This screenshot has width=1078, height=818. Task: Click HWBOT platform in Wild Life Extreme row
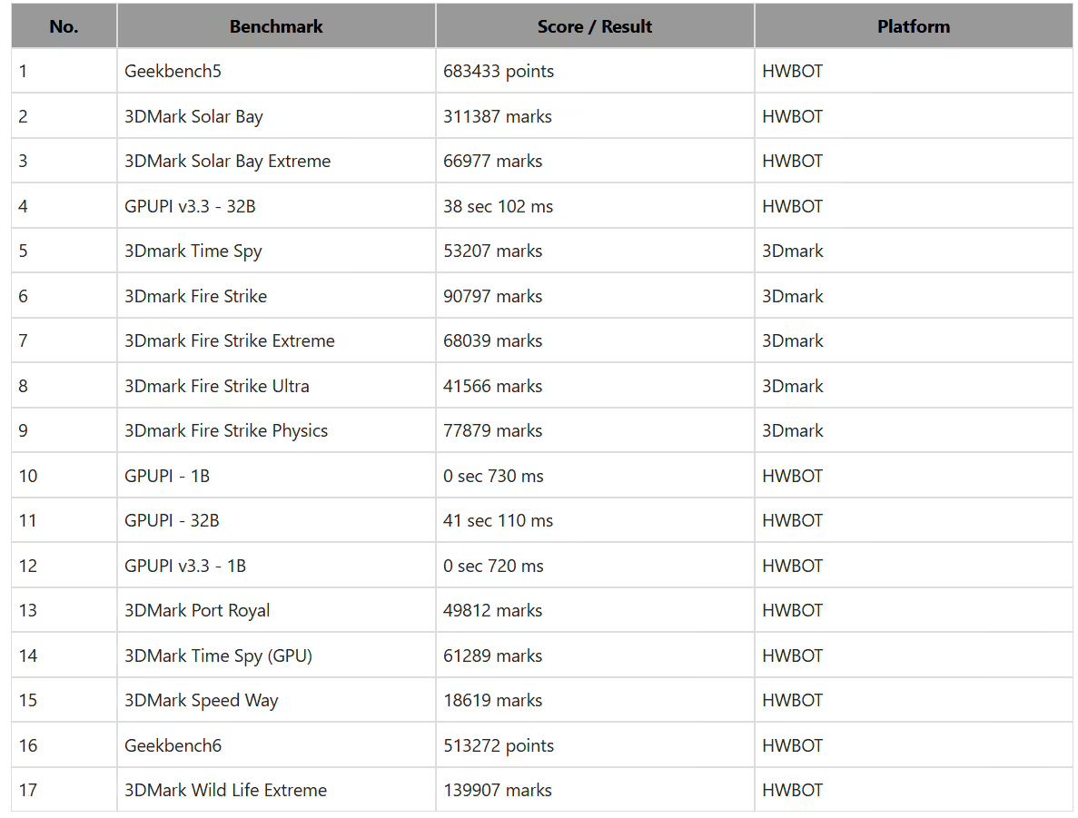pos(793,791)
